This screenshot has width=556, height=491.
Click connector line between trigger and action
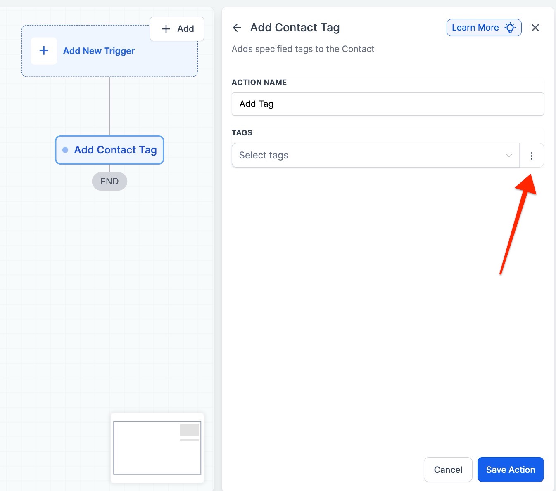click(109, 106)
